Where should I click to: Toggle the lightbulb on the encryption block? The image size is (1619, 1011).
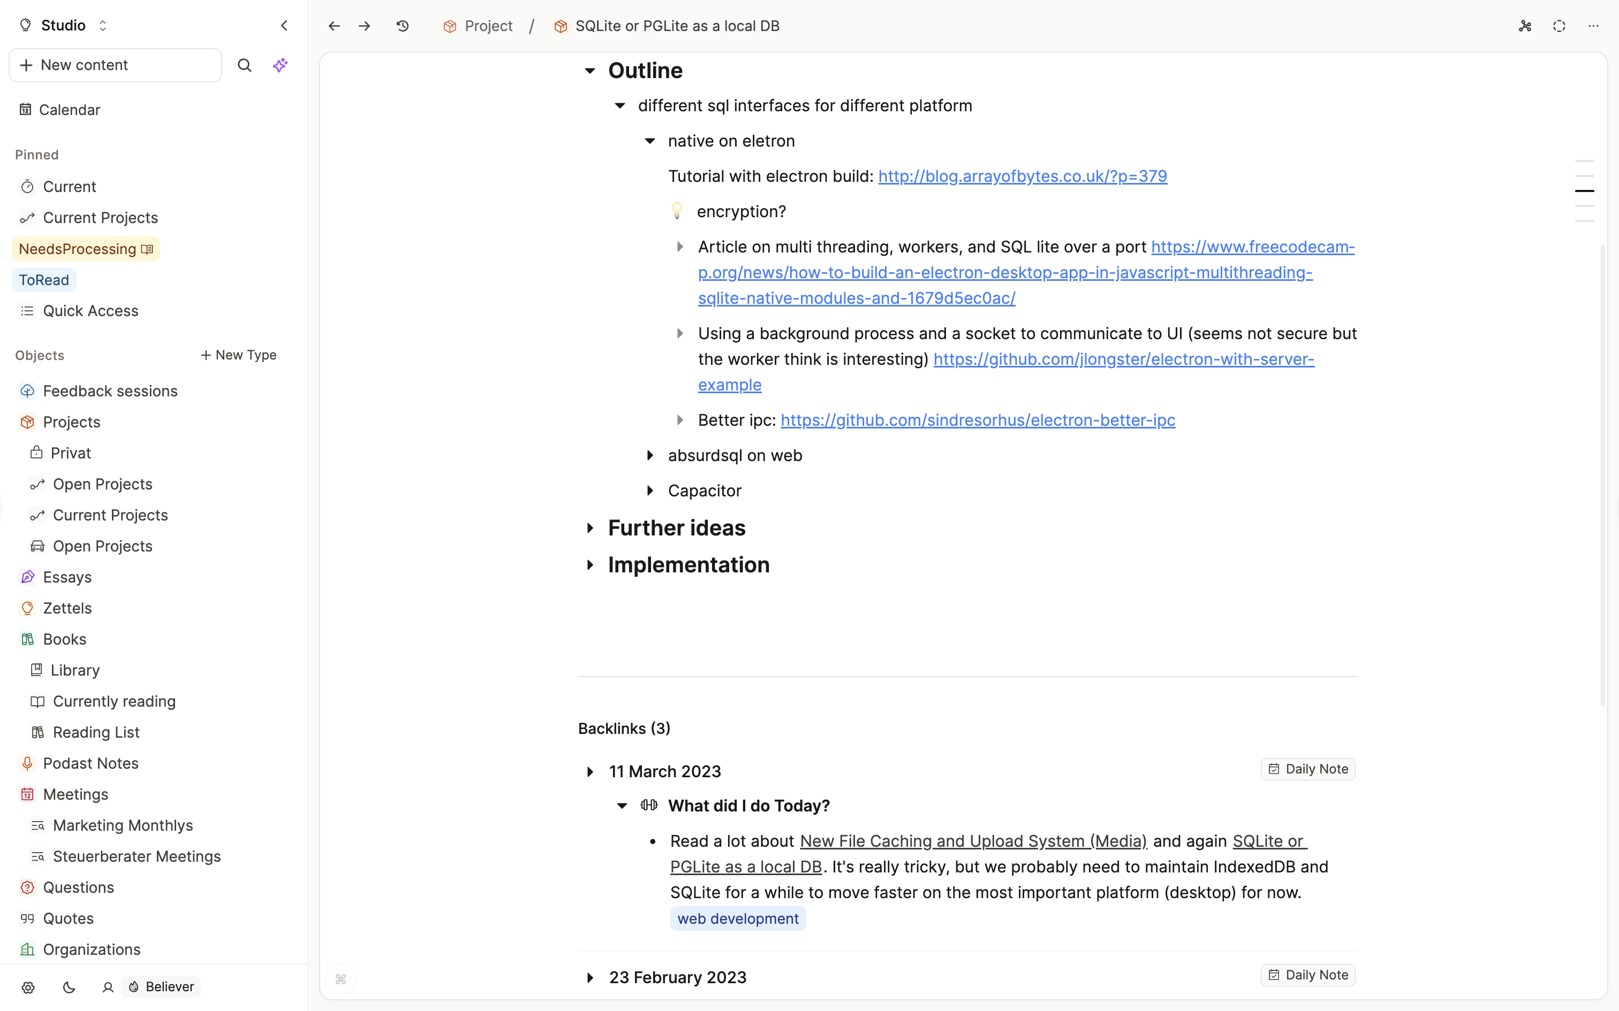678,211
